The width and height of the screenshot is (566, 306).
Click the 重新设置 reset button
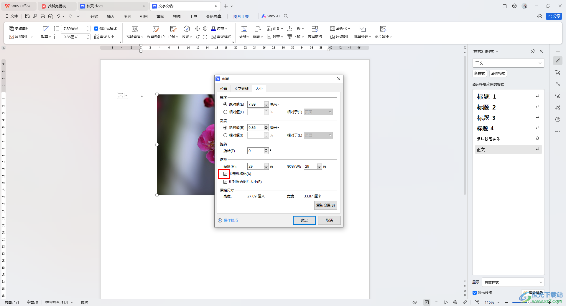point(325,205)
